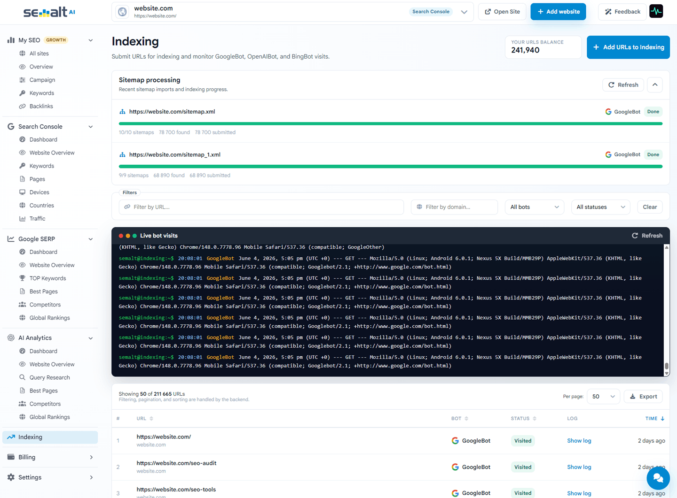Click the Feedback button
Image resolution: width=677 pixels, height=498 pixels.
622,12
